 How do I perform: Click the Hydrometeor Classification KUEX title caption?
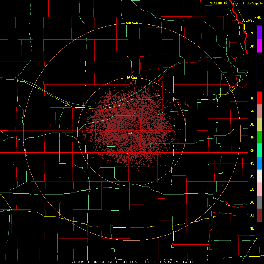[x=132, y=262]
